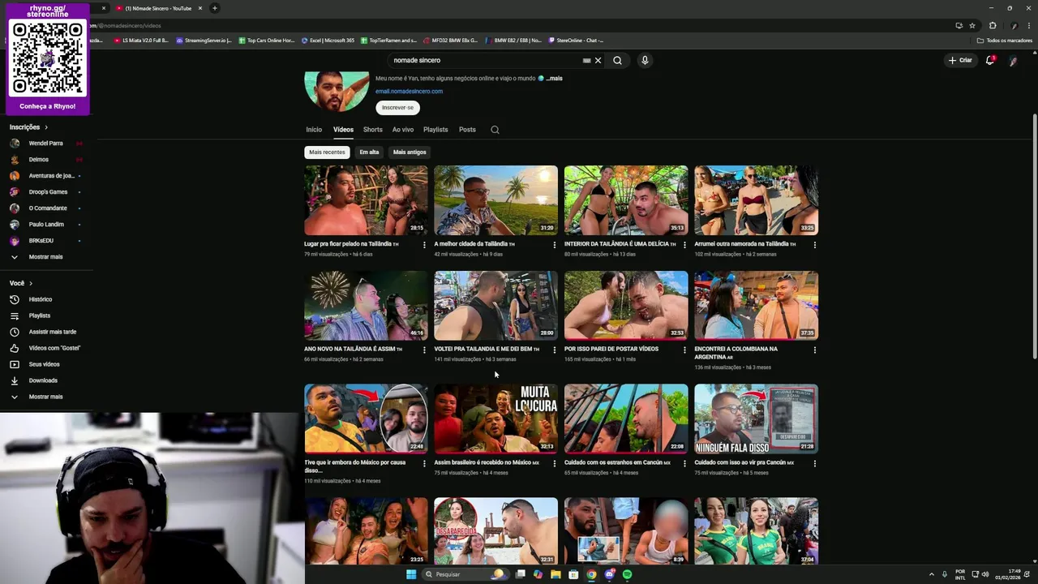Open Chrome from the taskbar
This screenshot has width=1038, height=584.
tap(591, 574)
